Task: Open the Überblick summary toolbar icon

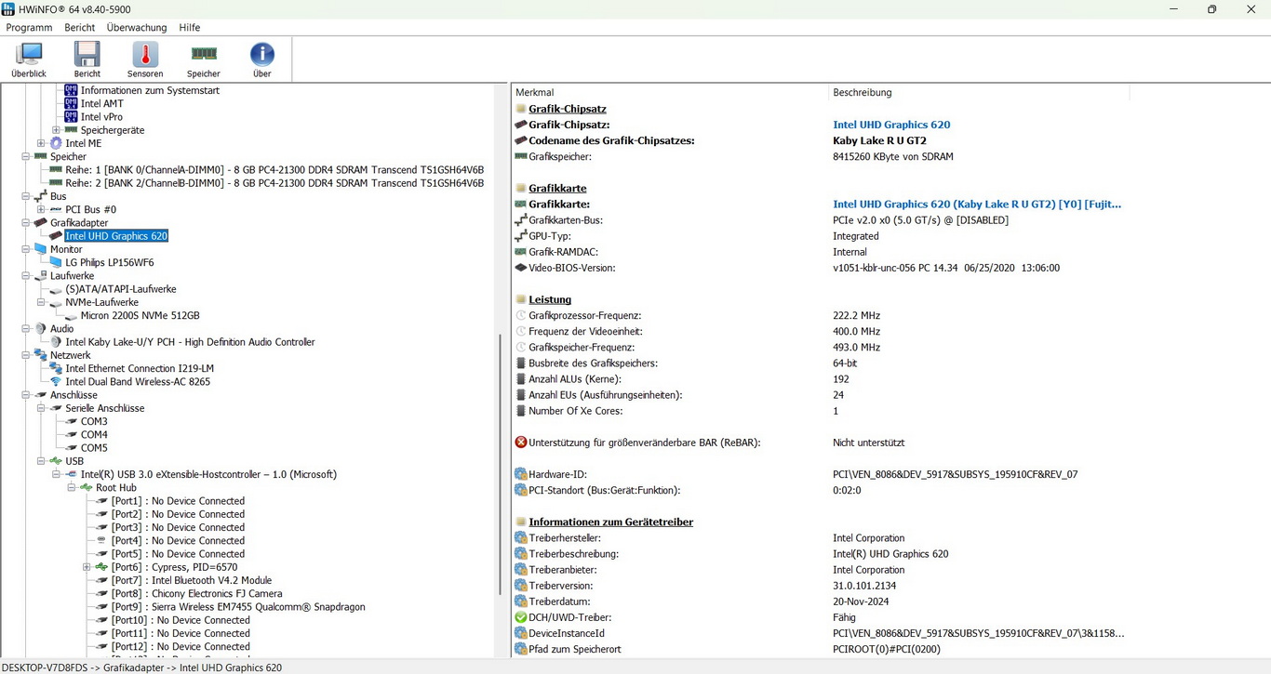Action: (29, 59)
